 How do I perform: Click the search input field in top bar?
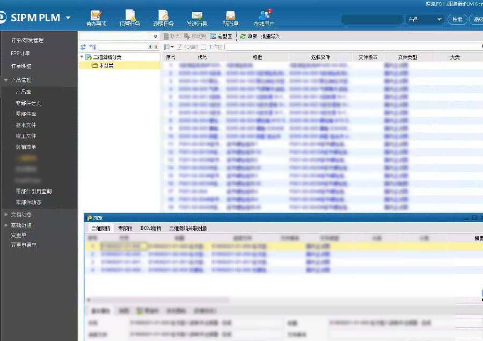coord(372,19)
